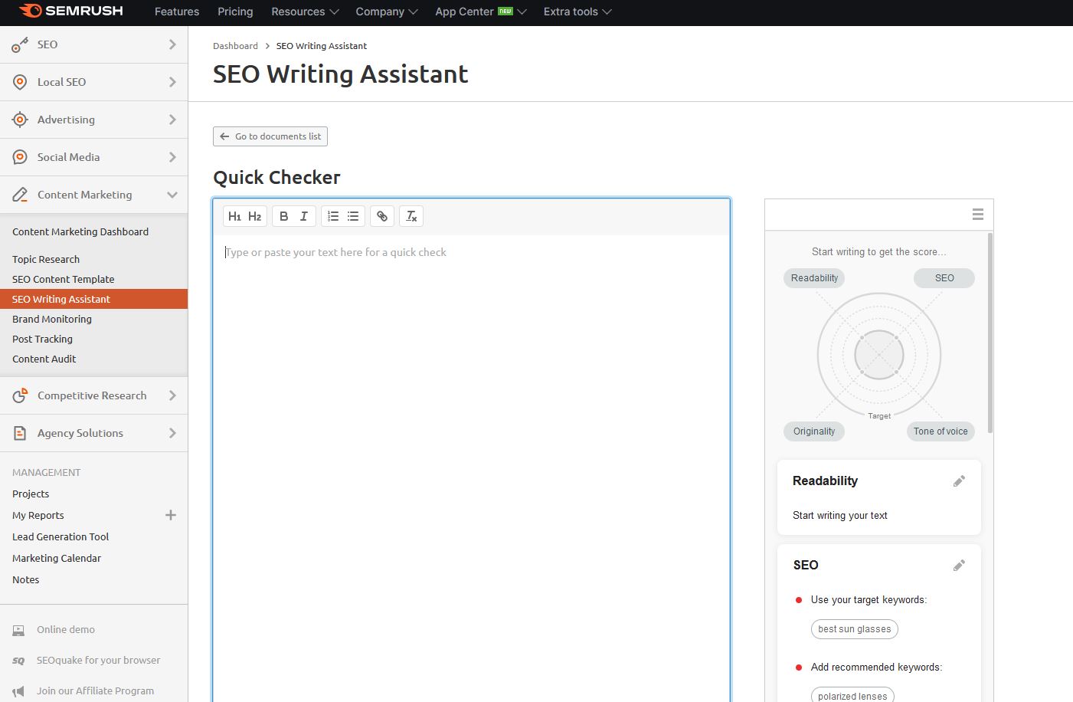This screenshot has width=1073, height=702.
Task: Click the Agency Solutions document icon
Action: (x=20, y=433)
